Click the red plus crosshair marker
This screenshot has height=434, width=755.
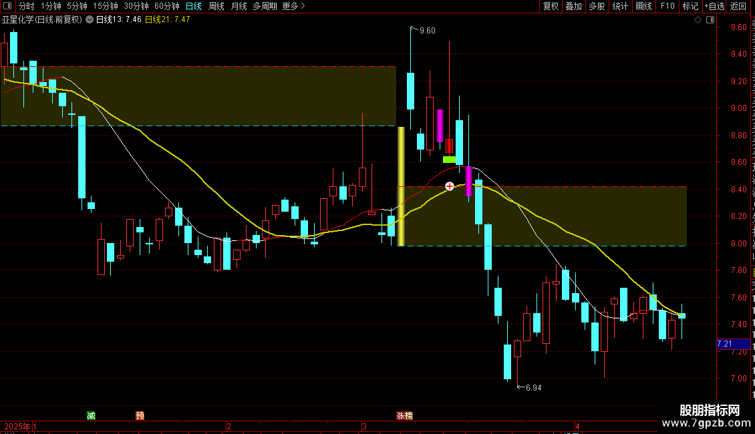pos(449,186)
